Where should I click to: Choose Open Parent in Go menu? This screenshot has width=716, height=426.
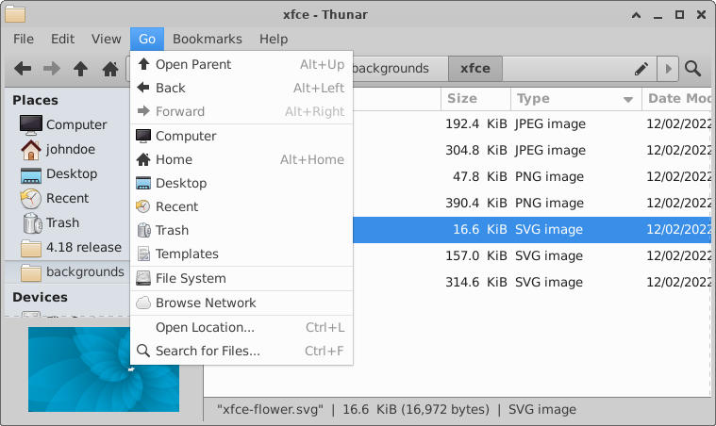click(241, 64)
